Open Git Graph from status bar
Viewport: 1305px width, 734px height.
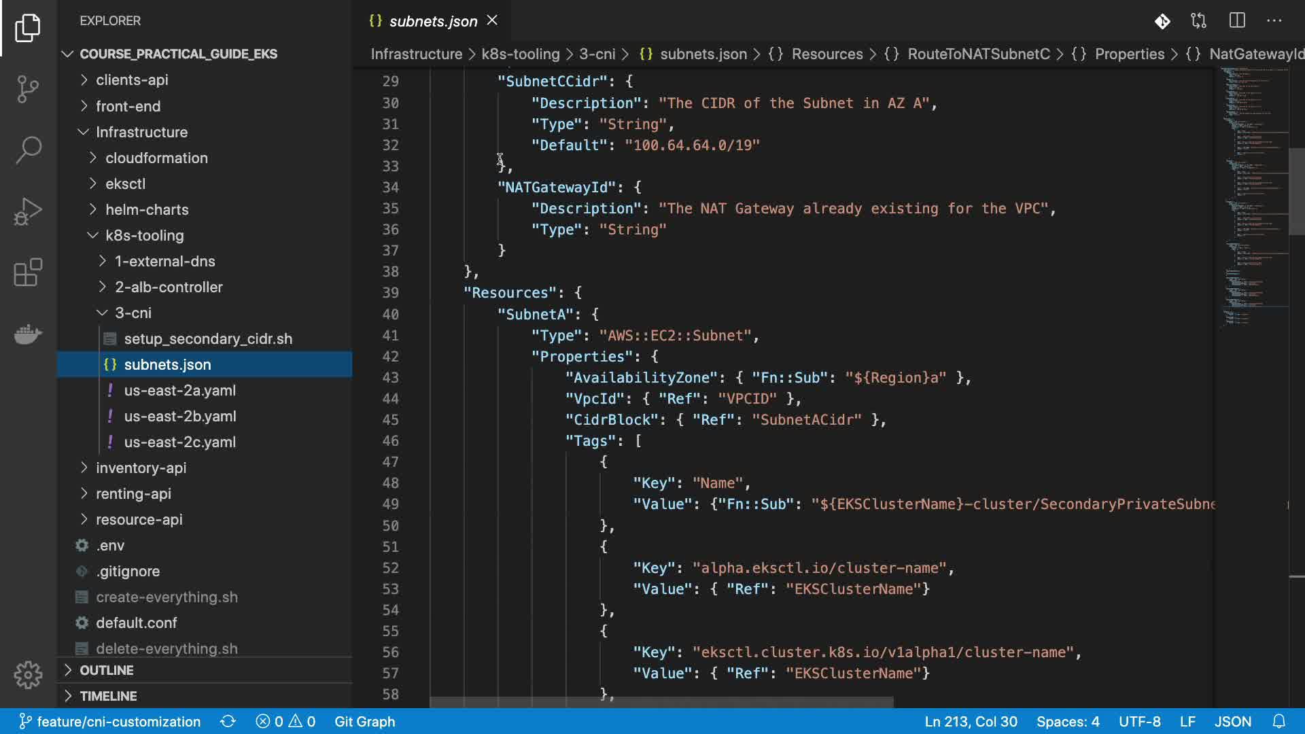tap(364, 721)
